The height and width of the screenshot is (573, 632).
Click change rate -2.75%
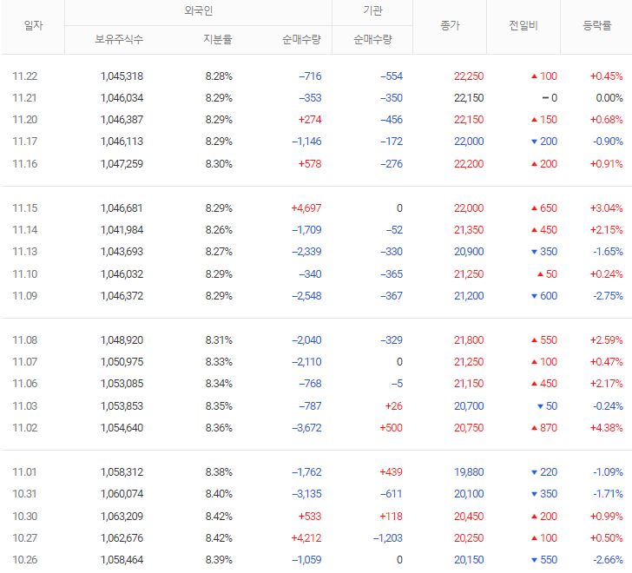click(608, 296)
